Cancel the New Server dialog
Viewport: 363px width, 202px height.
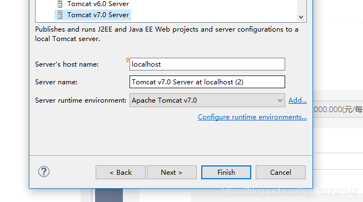(x=281, y=172)
